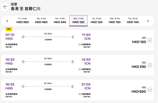
Task: Select Thu, 20 Feb HKD 140 date
Action: click(133, 21)
